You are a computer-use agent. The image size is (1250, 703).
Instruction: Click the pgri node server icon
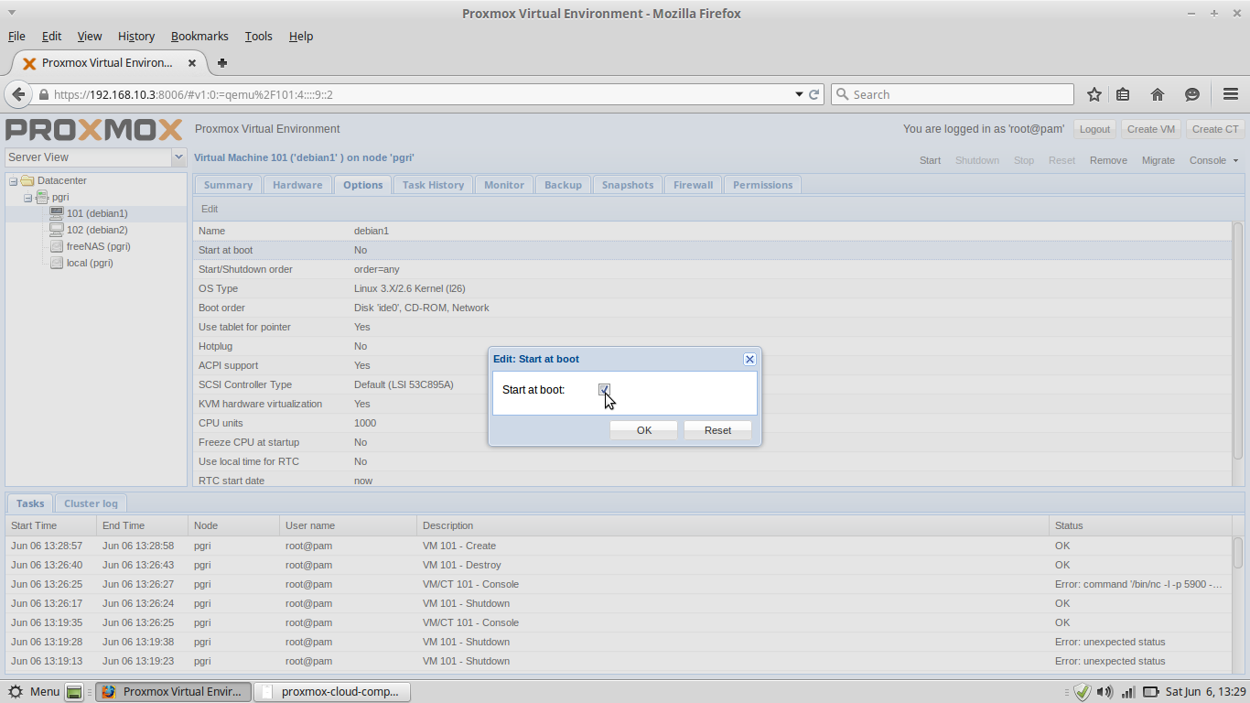click(42, 197)
